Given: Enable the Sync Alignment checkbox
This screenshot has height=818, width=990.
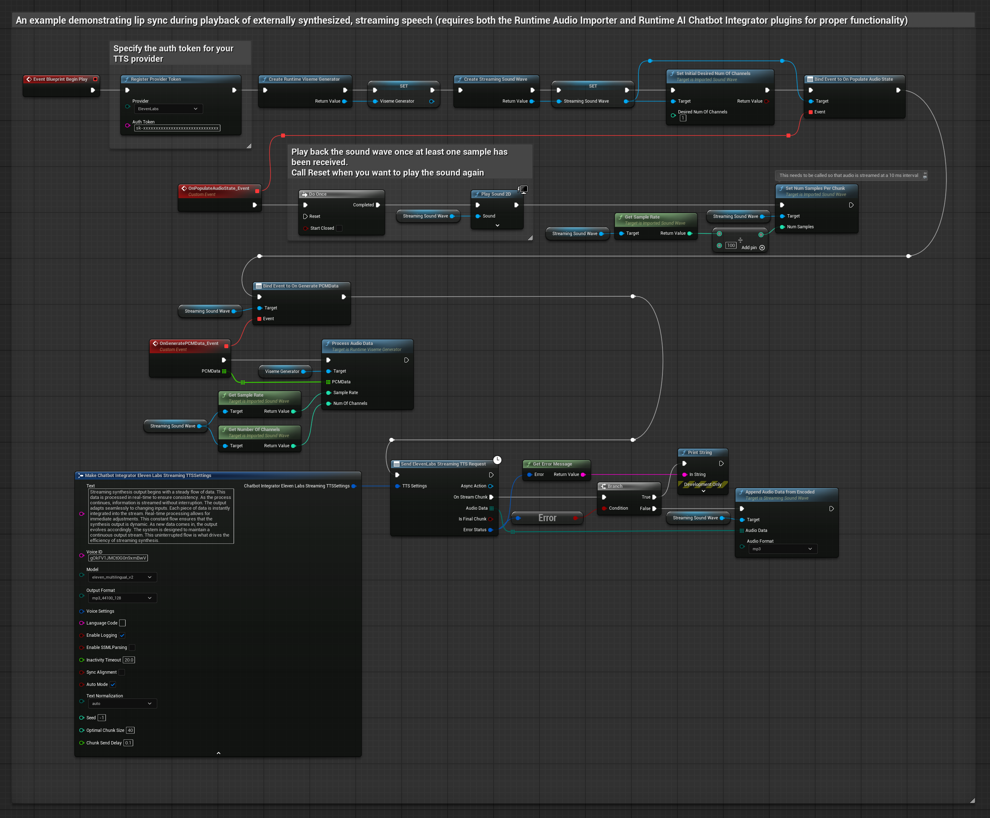Looking at the screenshot, I should point(122,672).
